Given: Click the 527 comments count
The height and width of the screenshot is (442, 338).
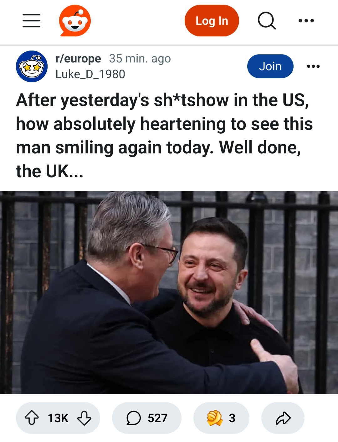Looking at the screenshot, I should (157, 418).
